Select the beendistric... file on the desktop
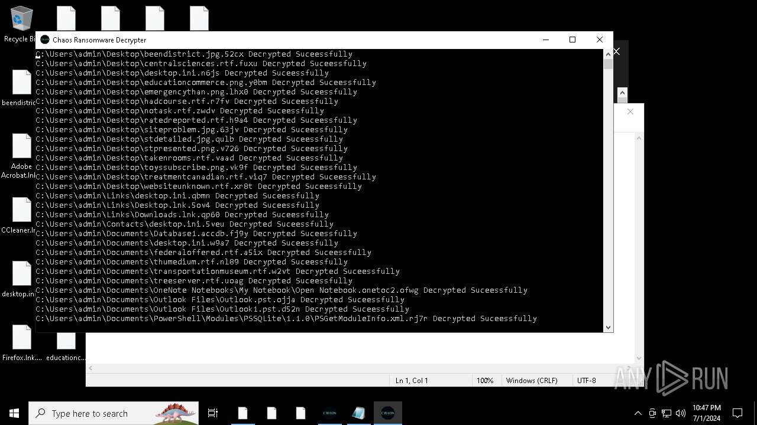 coord(20,89)
